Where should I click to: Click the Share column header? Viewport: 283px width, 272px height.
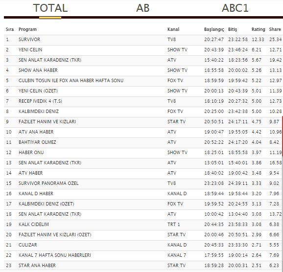click(x=275, y=29)
